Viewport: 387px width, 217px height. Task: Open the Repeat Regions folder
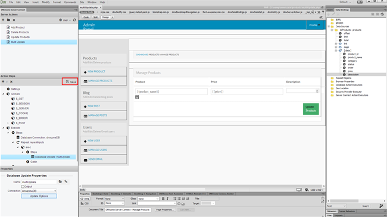pyautogui.click(x=344, y=78)
